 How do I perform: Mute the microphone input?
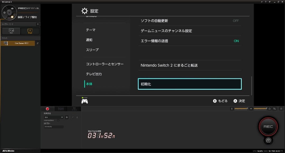pyautogui.click(x=232, y=108)
